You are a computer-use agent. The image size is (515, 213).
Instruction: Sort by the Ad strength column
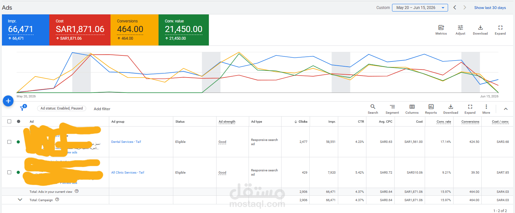pyautogui.click(x=227, y=122)
